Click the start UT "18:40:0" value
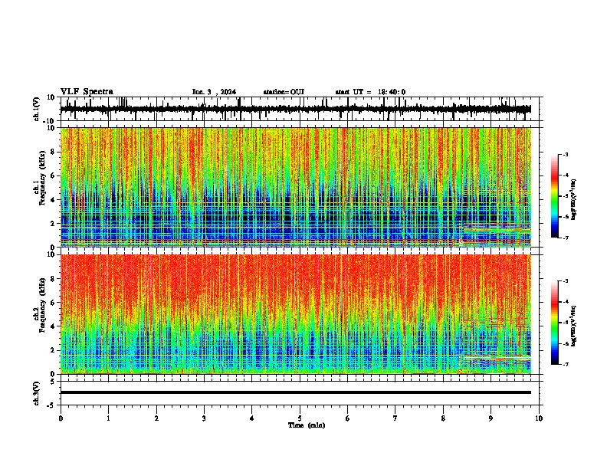This screenshot has height=469, width=607. 392,92
